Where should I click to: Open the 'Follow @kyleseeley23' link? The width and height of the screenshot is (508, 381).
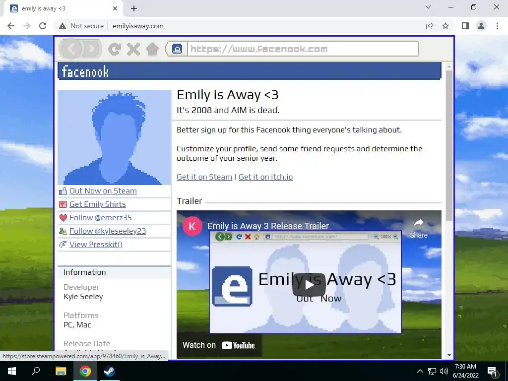pyautogui.click(x=108, y=231)
